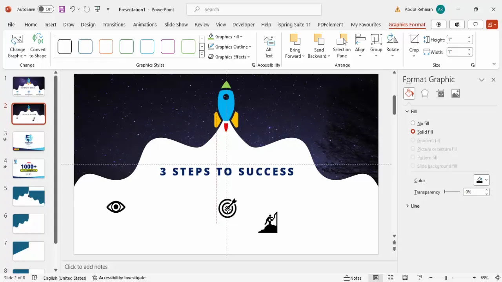The image size is (502, 282).
Task: Click Convert to Shape icon
Action: [38, 40]
